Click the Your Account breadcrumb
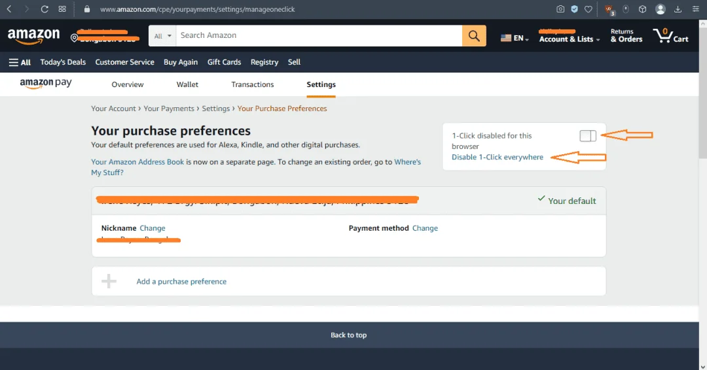707x370 pixels. [113, 109]
